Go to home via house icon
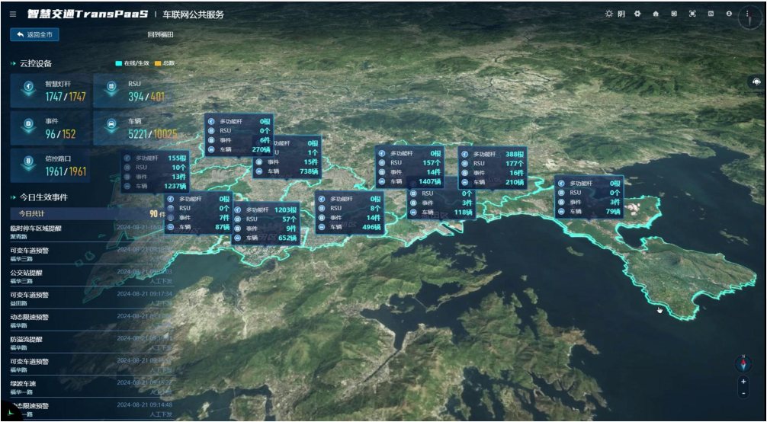Viewport: 767px width, 422px height. coord(656,14)
